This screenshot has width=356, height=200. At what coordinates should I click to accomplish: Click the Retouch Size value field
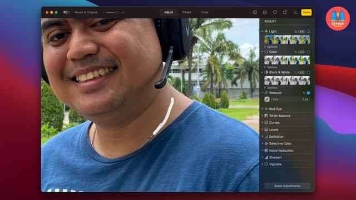290,99
